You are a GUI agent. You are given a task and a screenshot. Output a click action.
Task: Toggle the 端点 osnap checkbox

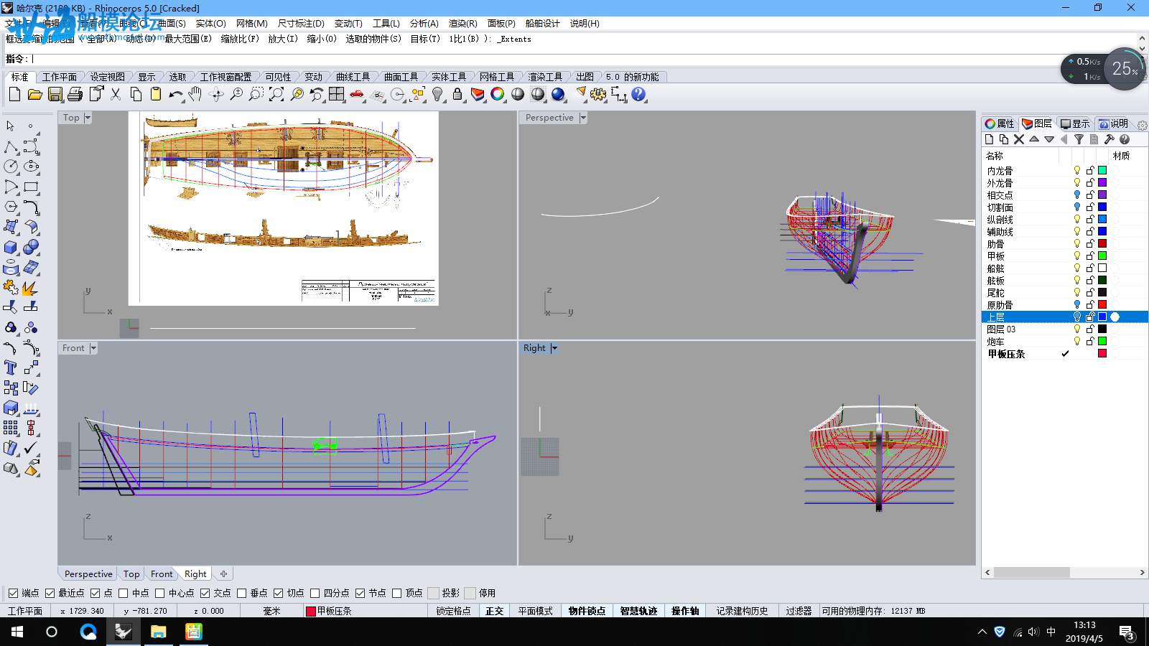coord(13,593)
